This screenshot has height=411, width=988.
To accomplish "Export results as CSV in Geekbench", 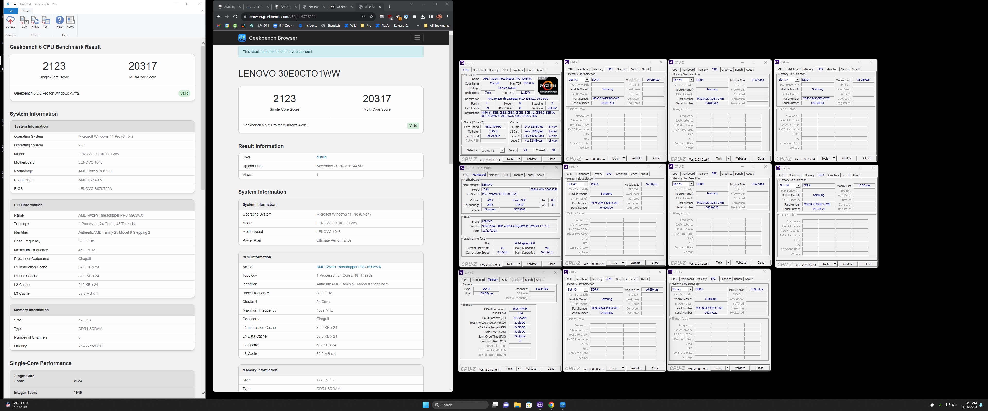I will pyautogui.click(x=24, y=22).
